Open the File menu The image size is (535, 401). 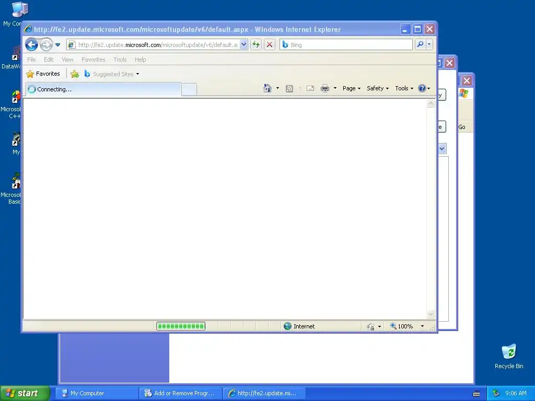[x=31, y=60]
